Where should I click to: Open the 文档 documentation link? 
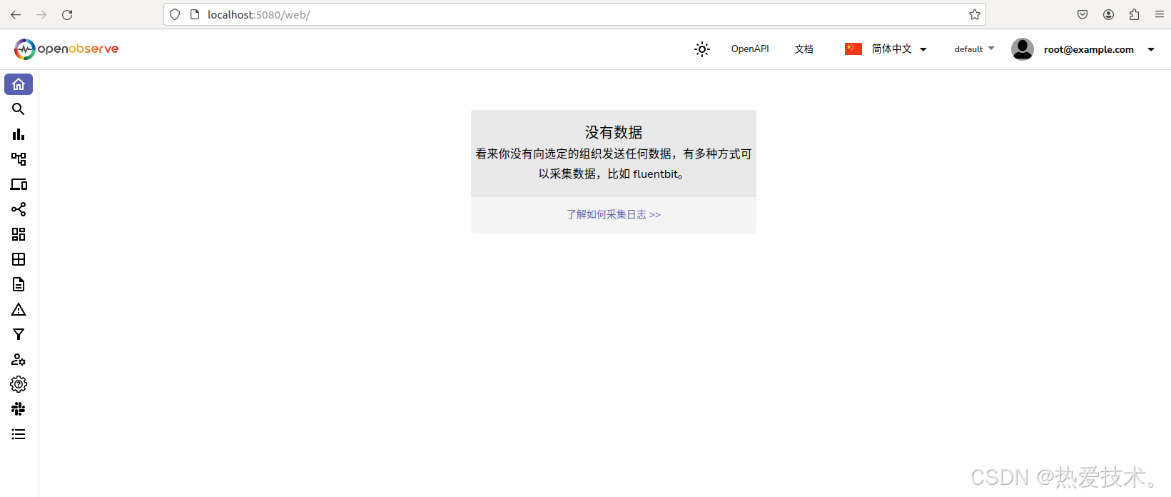pos(804,49)
